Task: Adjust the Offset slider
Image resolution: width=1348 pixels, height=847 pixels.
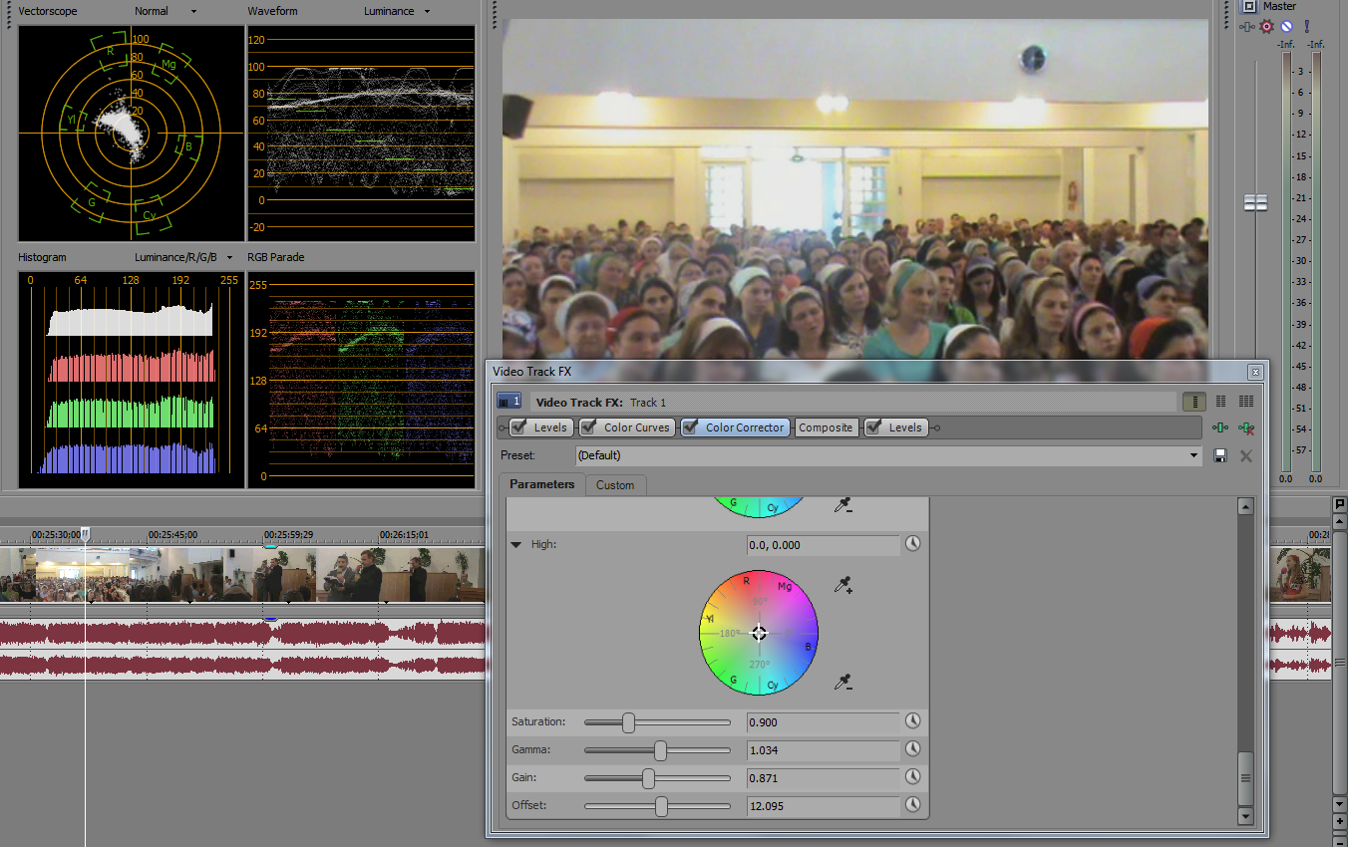Action: 661,805
